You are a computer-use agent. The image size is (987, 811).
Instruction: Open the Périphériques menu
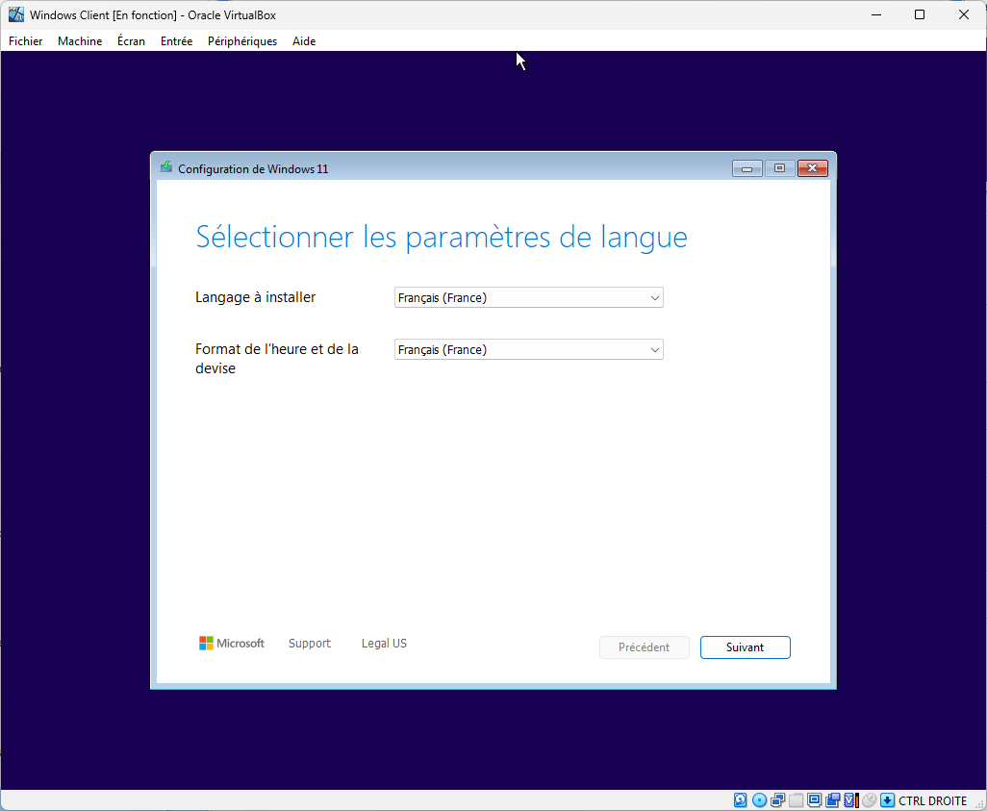pos(242,41)
